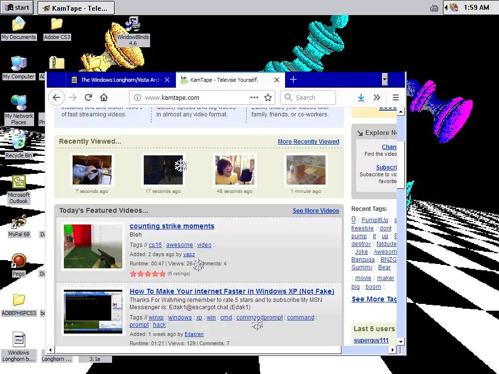Click the commandprompt tag

(x=259, y=318)
